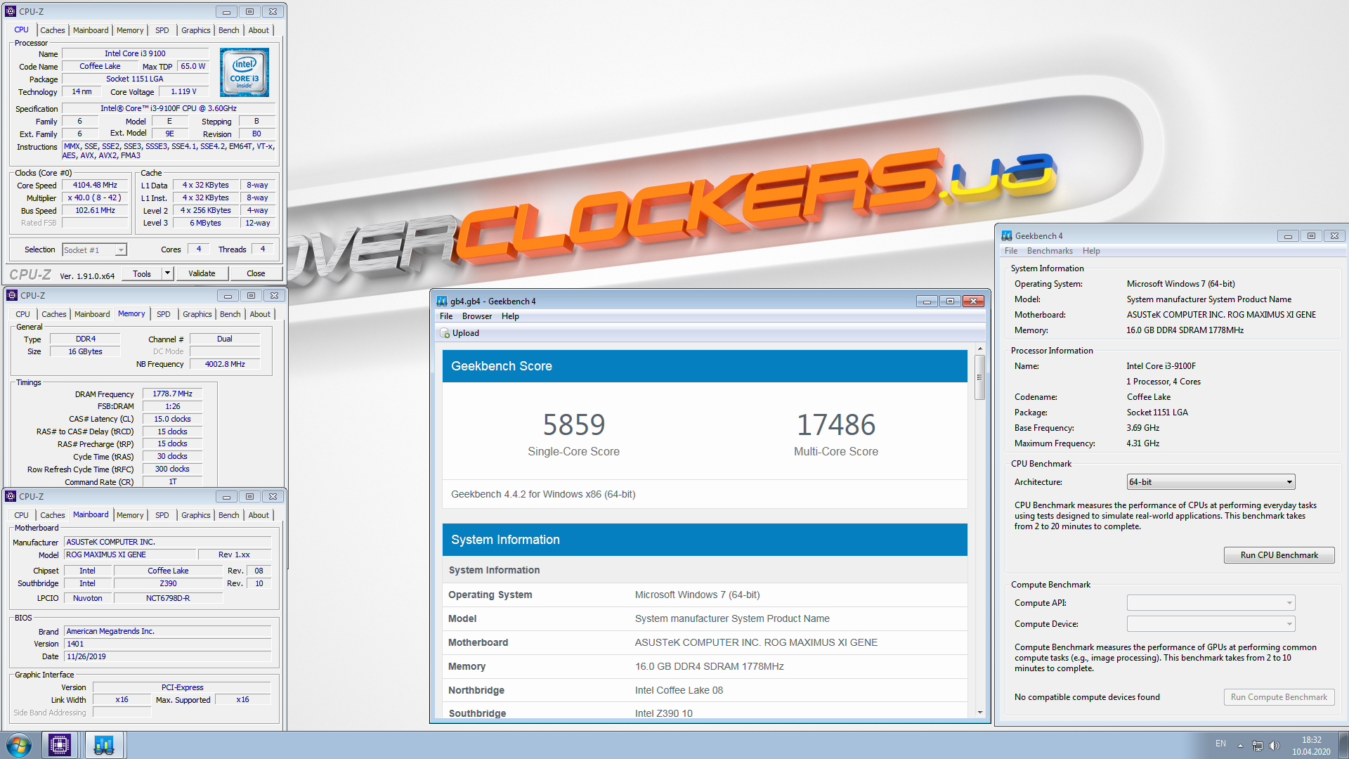The width and height of the screenshot is (1349, 759).
Task: Open Help menu in gb4 window
Action: point(510,316)
